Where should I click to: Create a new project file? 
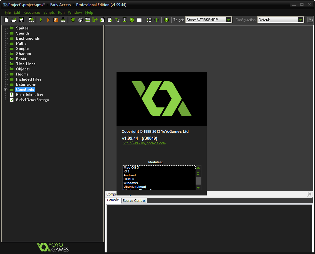tap(6, 20)
